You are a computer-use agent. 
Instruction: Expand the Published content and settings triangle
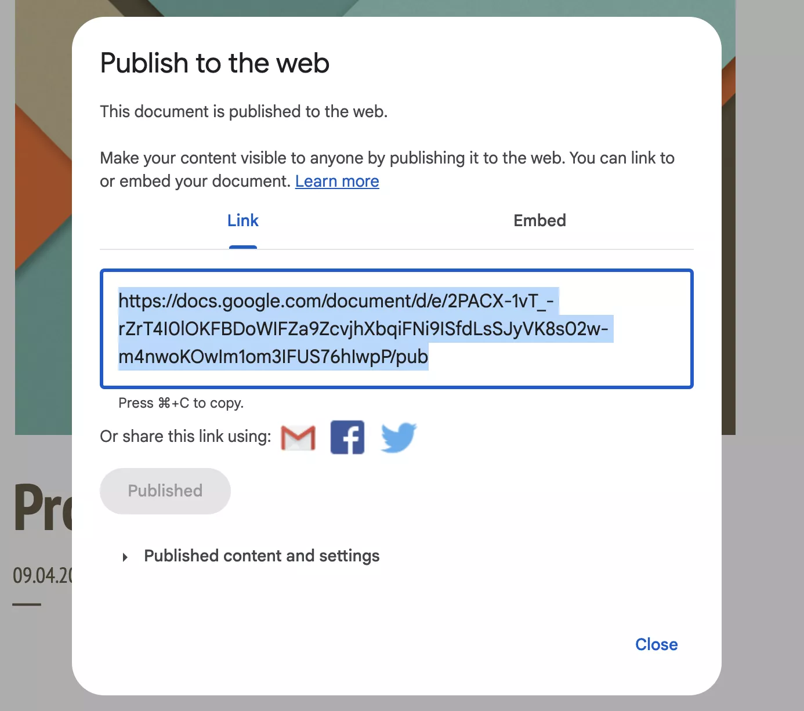[125, 557]
